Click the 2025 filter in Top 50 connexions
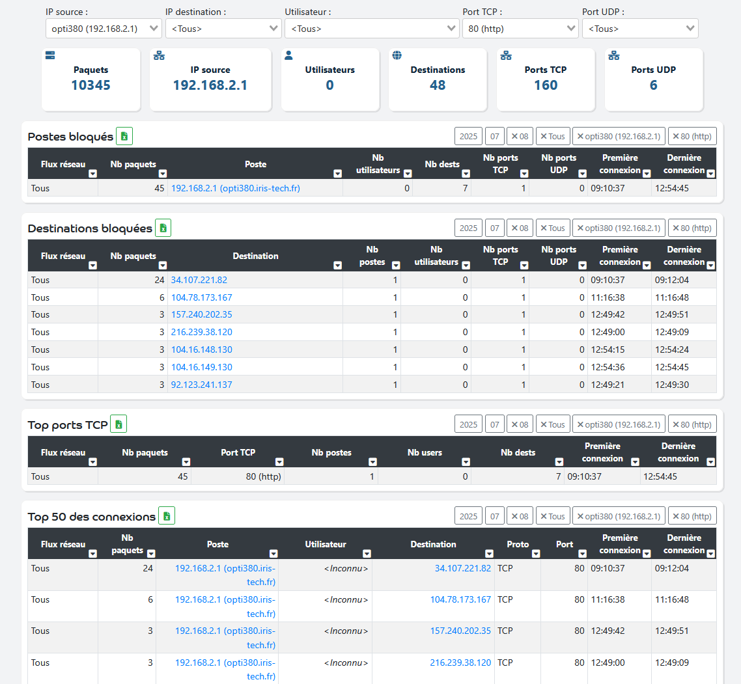 [468, 516]
